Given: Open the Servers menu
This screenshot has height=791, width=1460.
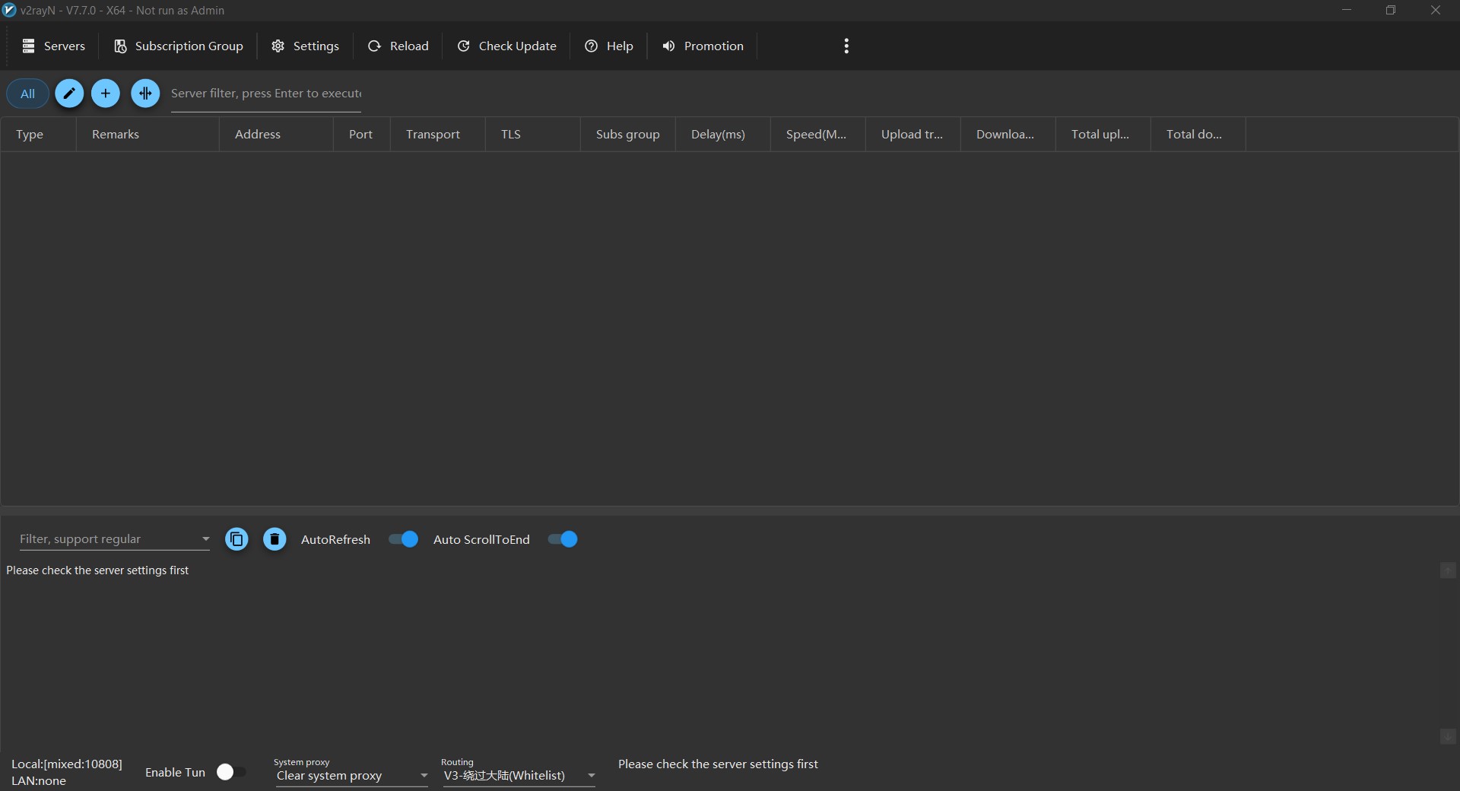Looking at the screenshot, I should (x=53, y=46).
